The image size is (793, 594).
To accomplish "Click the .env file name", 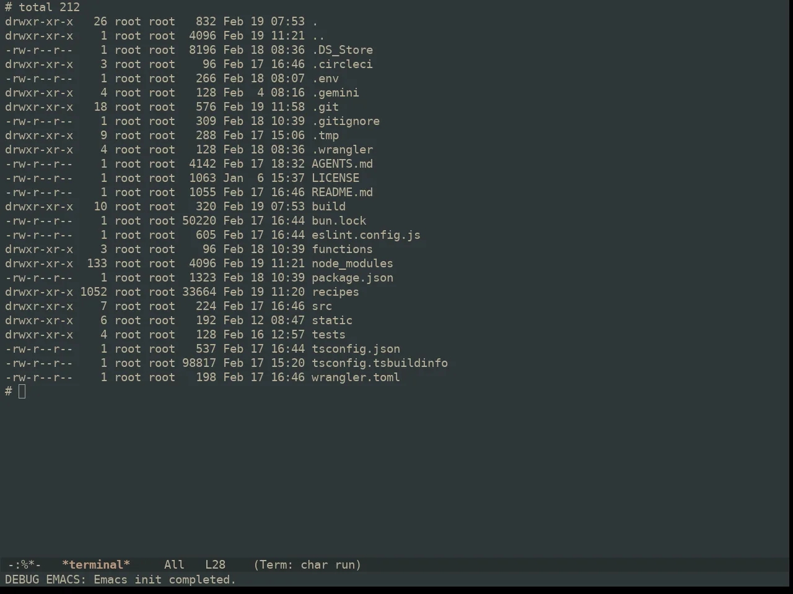I will pos(325,79).
